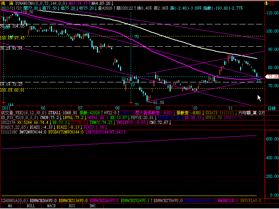Click the yellow lock icon at top right
Viewport: 279px width, 209px height.
266,3
